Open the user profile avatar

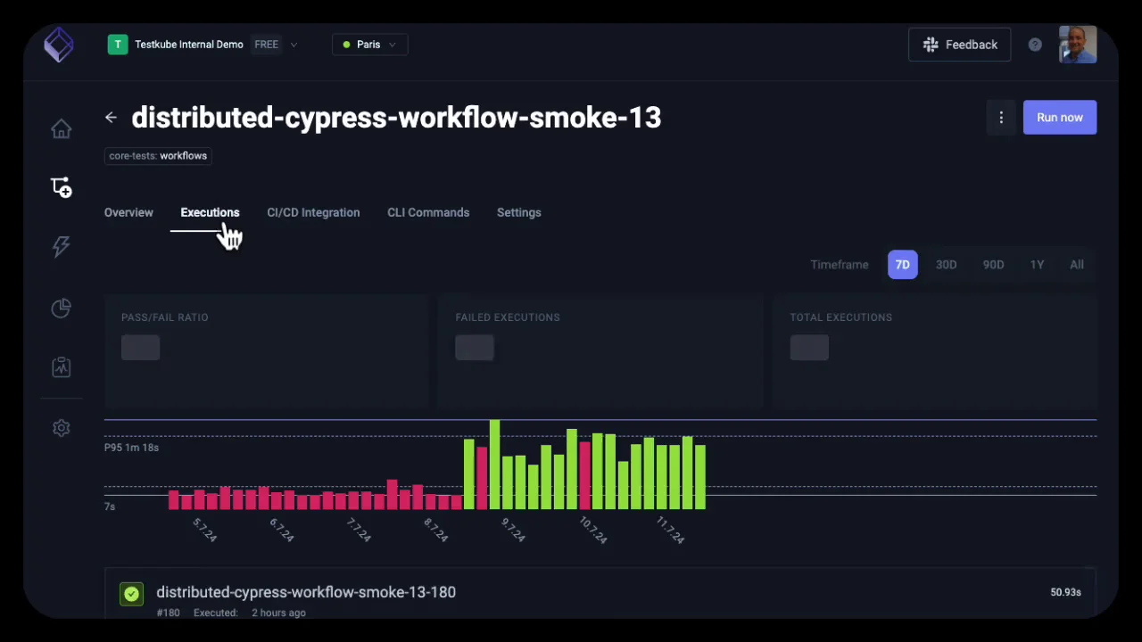tap(1078, 45)
